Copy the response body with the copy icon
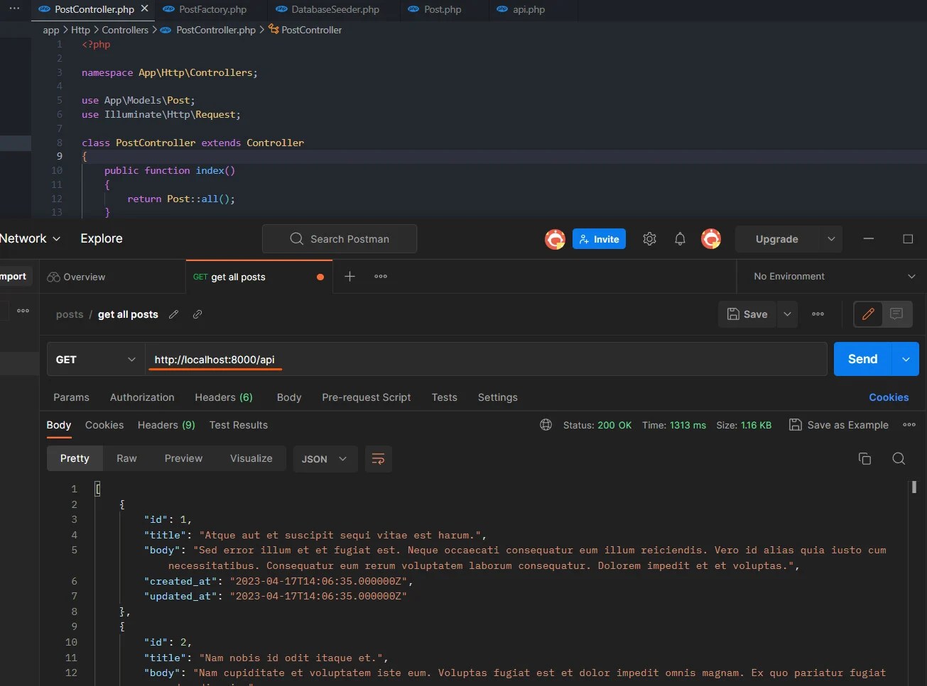927x686 pixels. click(864, 458)
